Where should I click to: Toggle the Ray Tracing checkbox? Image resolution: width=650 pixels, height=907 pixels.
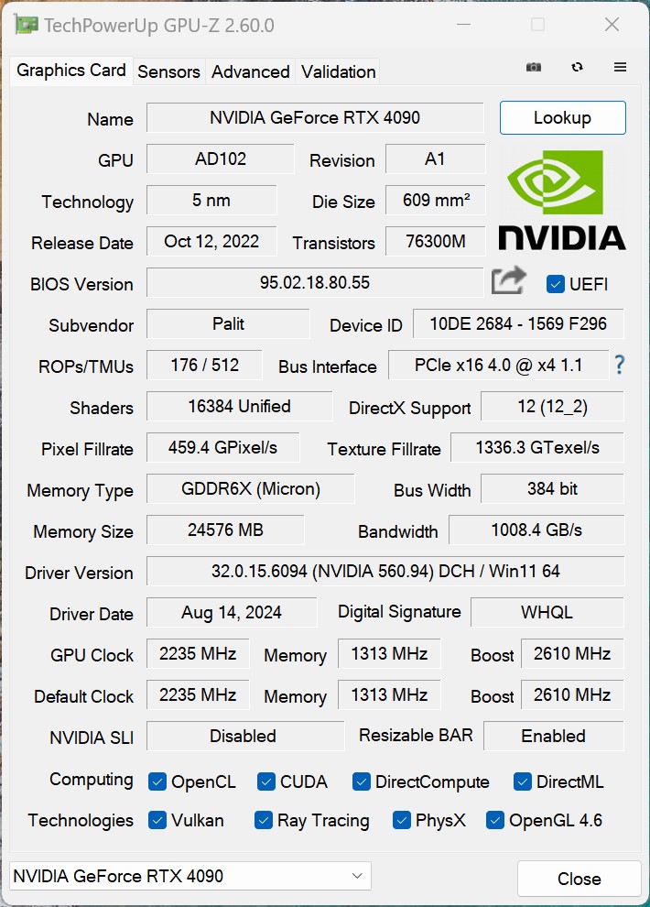pos(264,820)
